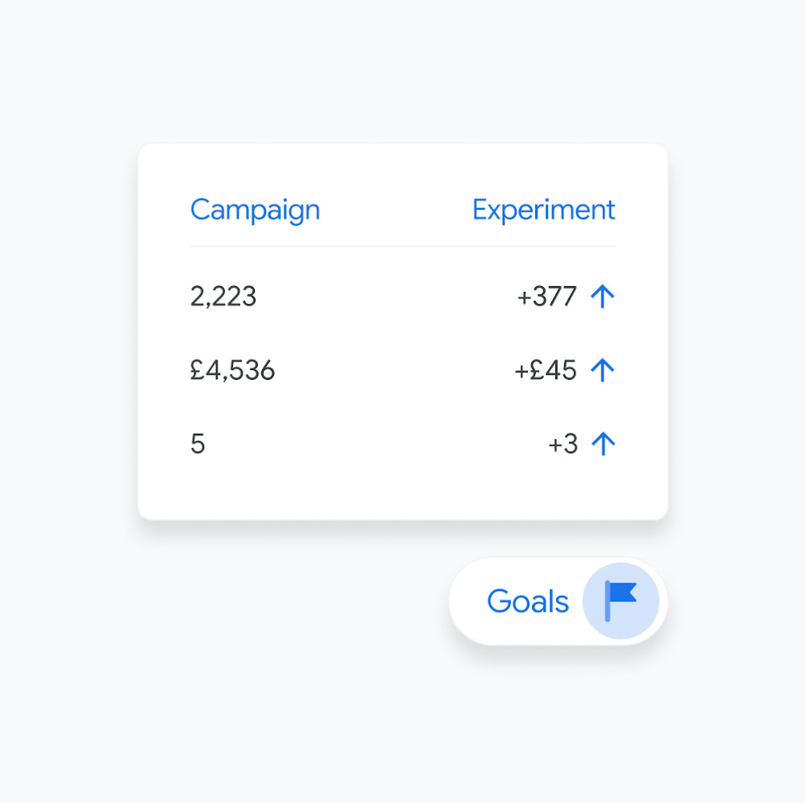Enable the Goals tracker chip
This screenshot has height=803, width=806.
(556, 601)
